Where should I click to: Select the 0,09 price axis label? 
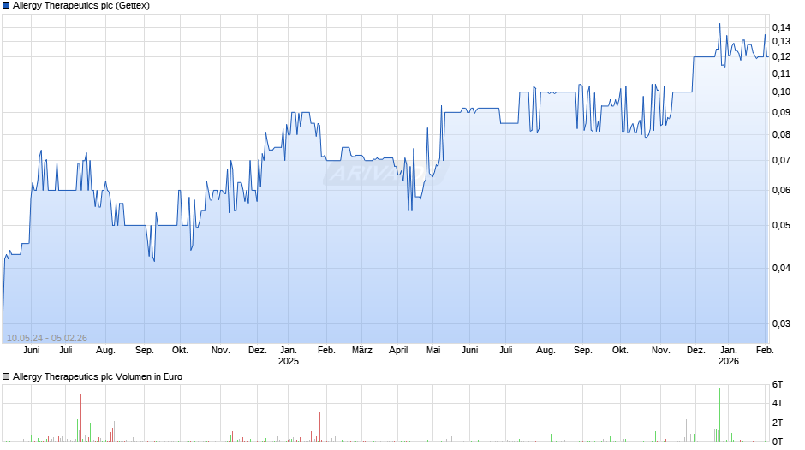781,112
